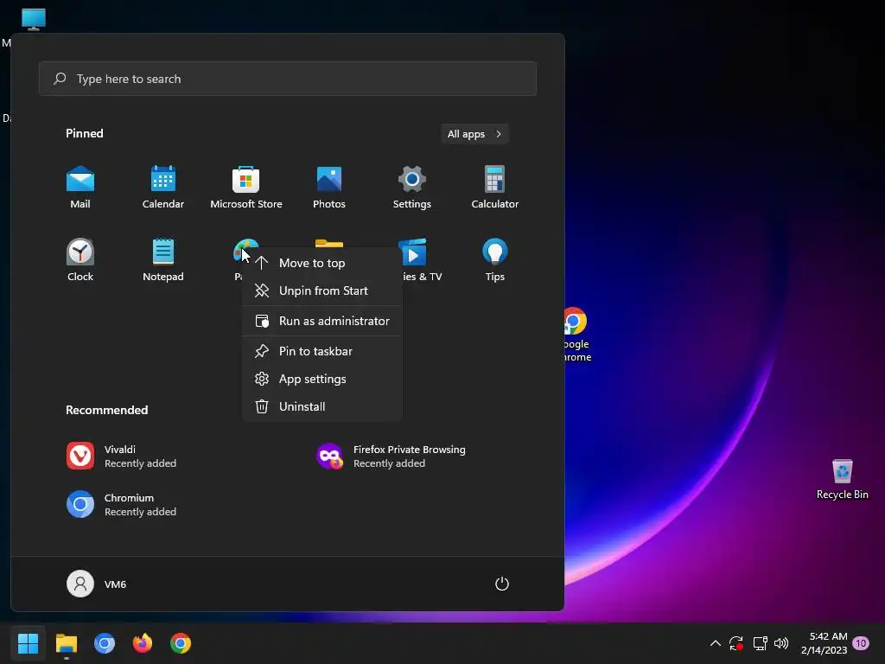Open the clock and date flyout
The height and width of the screenshot is (664, 885).
point(824,643)
